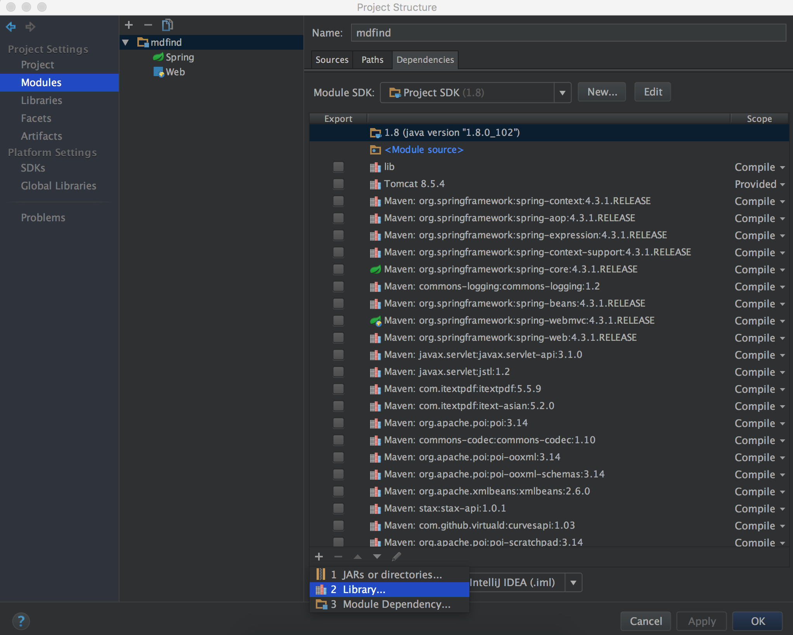Click the Web facet icon
Viewport: 793px width, 635px height.
click(x=159, y=72)
